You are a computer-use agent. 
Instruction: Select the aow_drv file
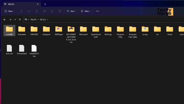click(x=9, y=50)
